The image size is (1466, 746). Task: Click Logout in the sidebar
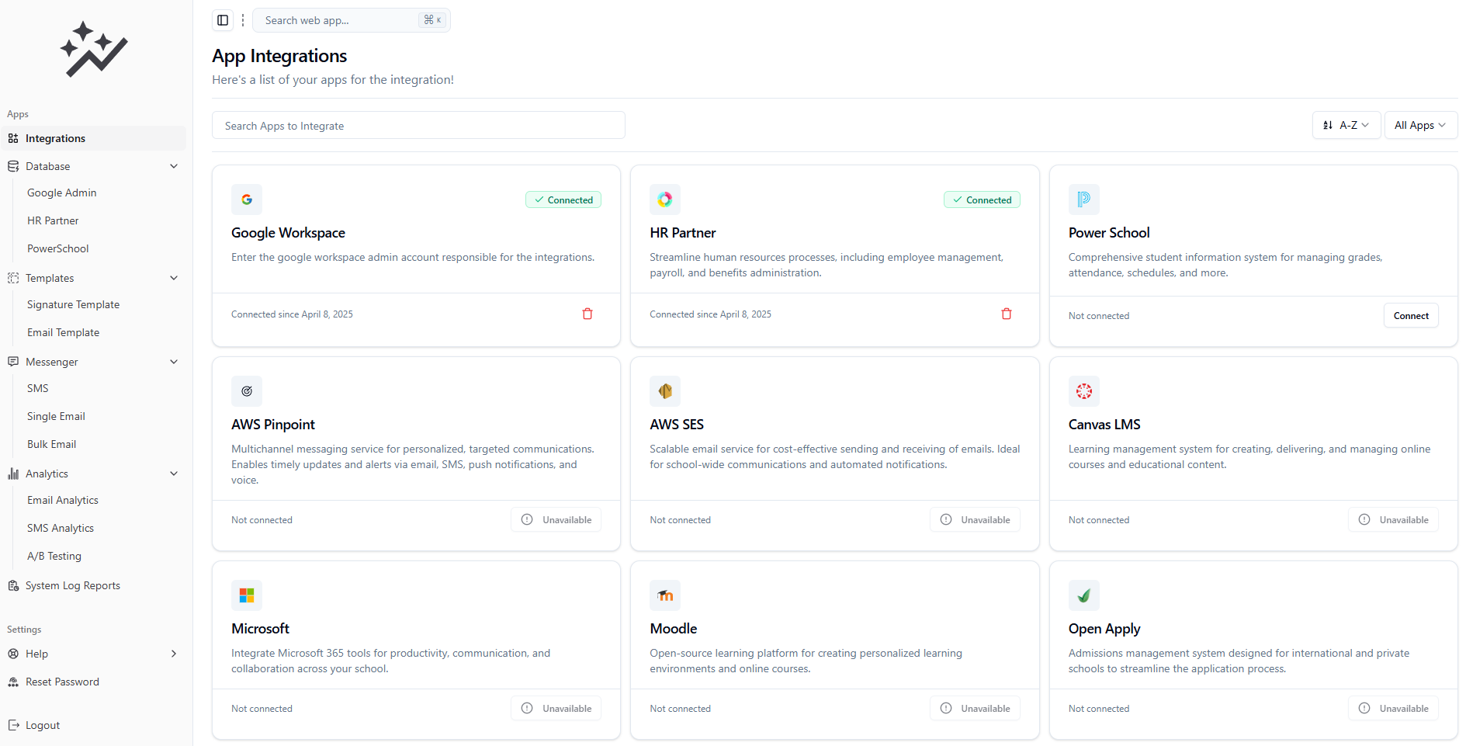(43, 725)
